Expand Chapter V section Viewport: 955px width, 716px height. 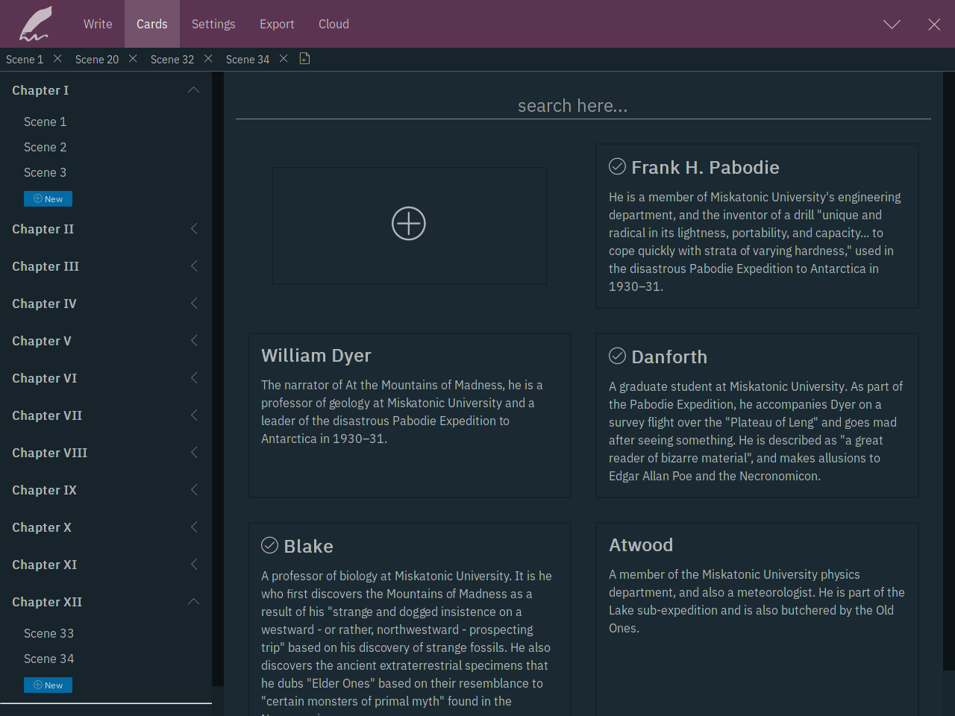click(x=194, y=341)
